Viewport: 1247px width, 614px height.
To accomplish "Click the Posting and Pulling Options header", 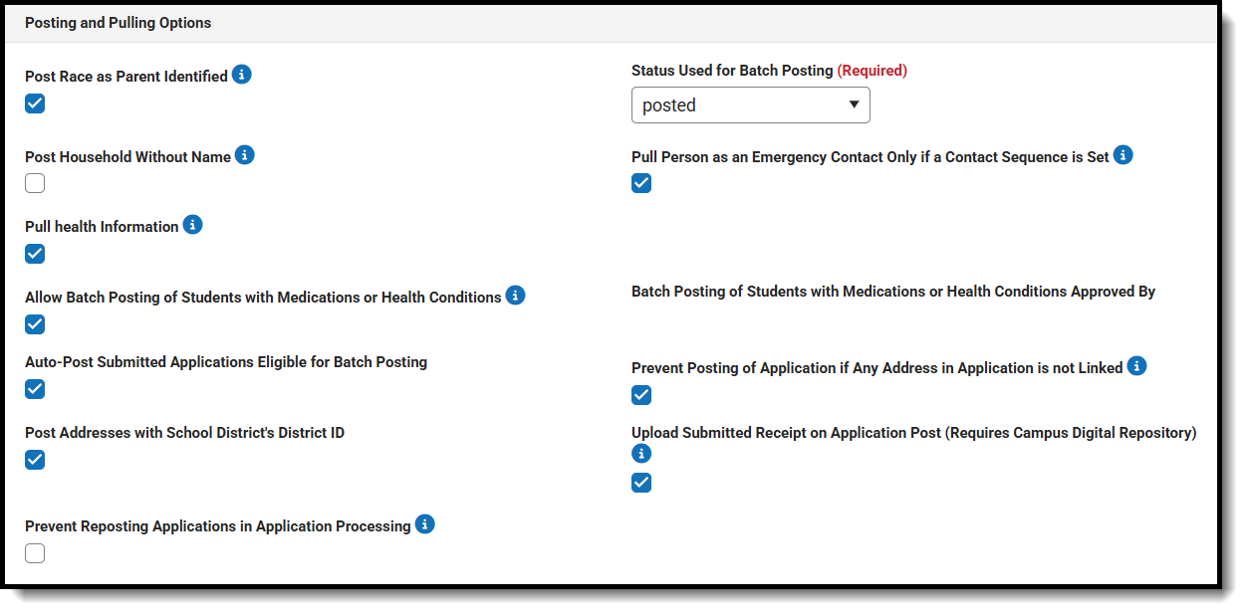I will (x=118, y=22).
